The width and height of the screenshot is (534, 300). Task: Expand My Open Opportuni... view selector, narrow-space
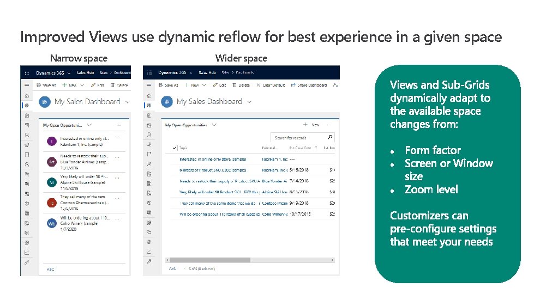tap(89, 125)
